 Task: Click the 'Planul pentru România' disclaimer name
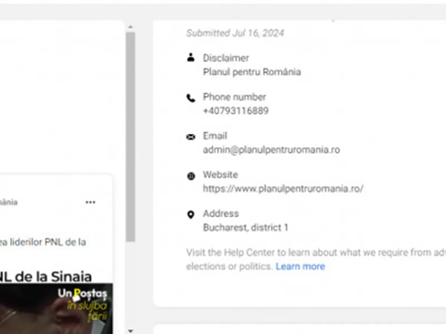(x=252, y=72)
